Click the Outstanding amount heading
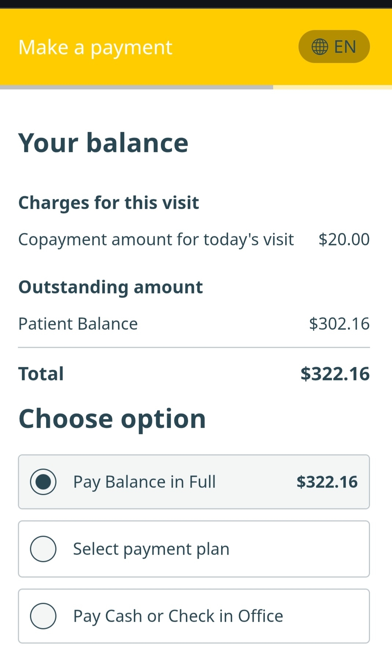The width and height of the screenshot is (392, 658). [x=110, y=287]
